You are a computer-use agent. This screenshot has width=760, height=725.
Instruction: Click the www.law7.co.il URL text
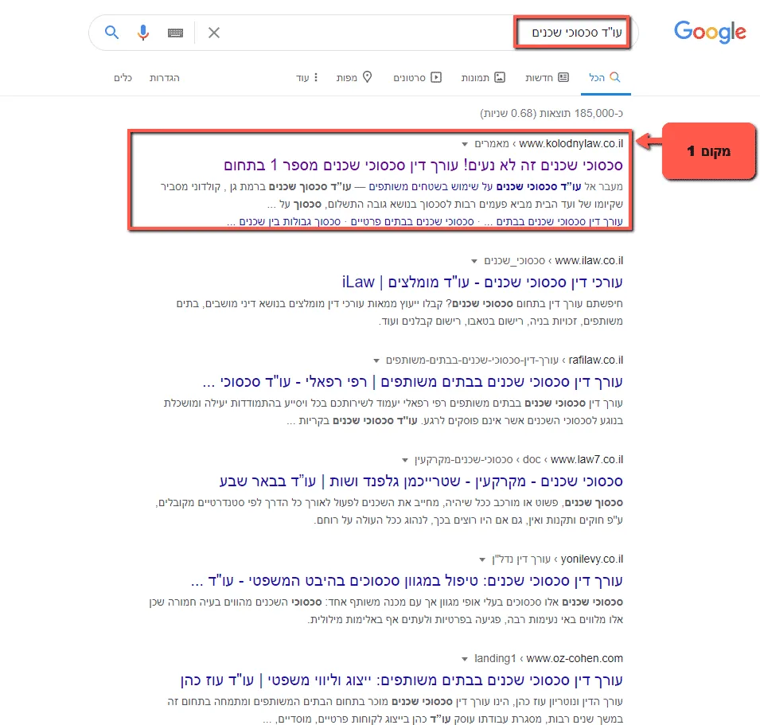(x=587, y=459)
